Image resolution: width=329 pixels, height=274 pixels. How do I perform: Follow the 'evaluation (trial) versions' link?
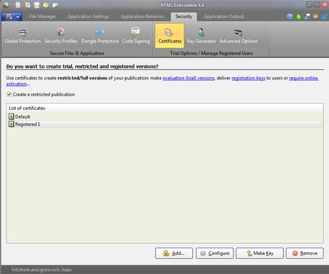coord(189,78)
